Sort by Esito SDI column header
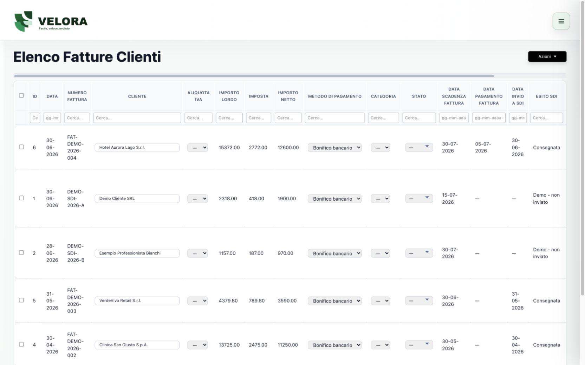 pyautogui.click(x=546, y=96)
